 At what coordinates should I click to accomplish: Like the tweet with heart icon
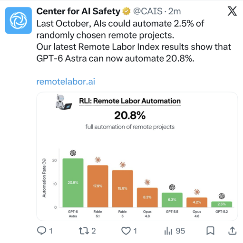click(x=126, y=231)
